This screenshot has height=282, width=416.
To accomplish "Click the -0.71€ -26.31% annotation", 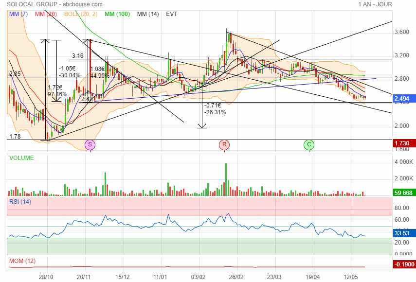I will pyautogui.click(x=215, y=108).
